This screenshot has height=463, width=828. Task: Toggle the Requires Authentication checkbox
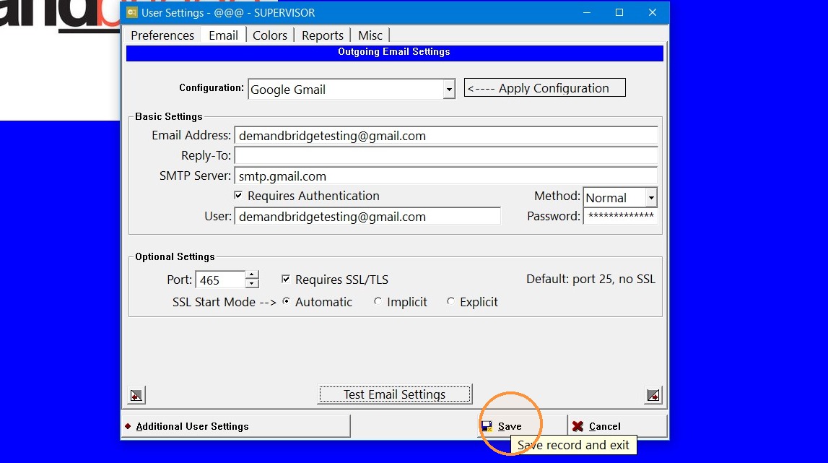[238, 196]
